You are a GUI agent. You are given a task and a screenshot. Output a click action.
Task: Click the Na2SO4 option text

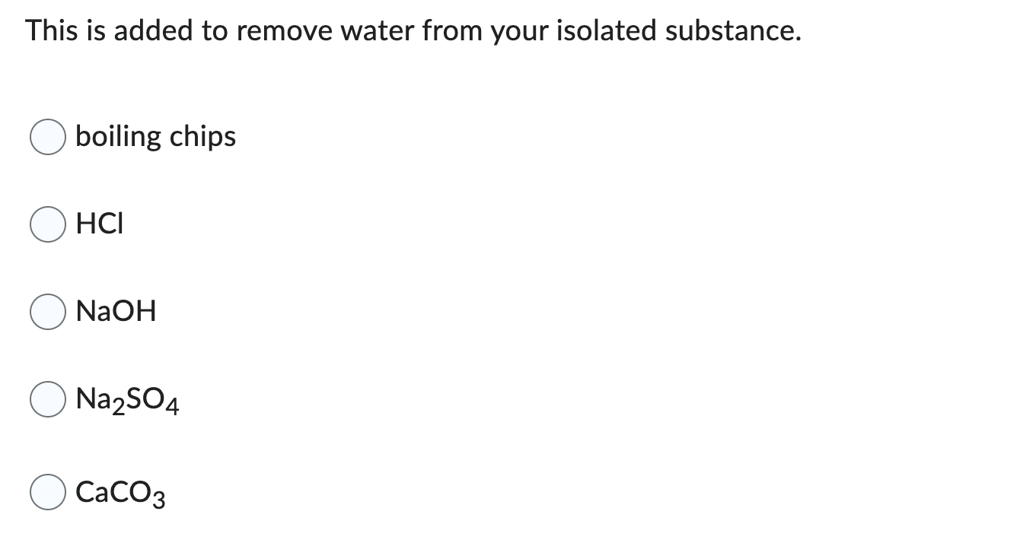pyautogui.click(x=126, y=399)
